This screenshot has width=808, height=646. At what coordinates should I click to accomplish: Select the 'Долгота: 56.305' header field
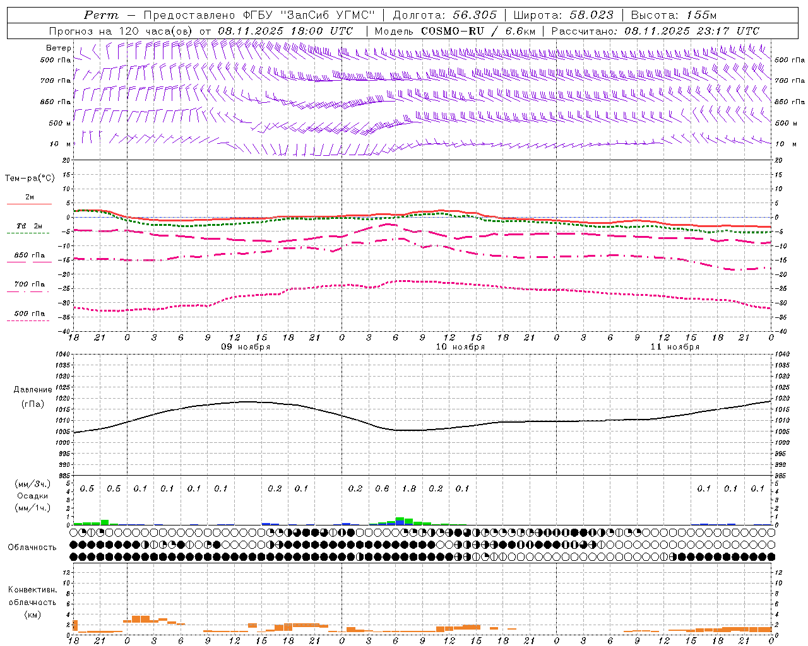pos(445,15)
